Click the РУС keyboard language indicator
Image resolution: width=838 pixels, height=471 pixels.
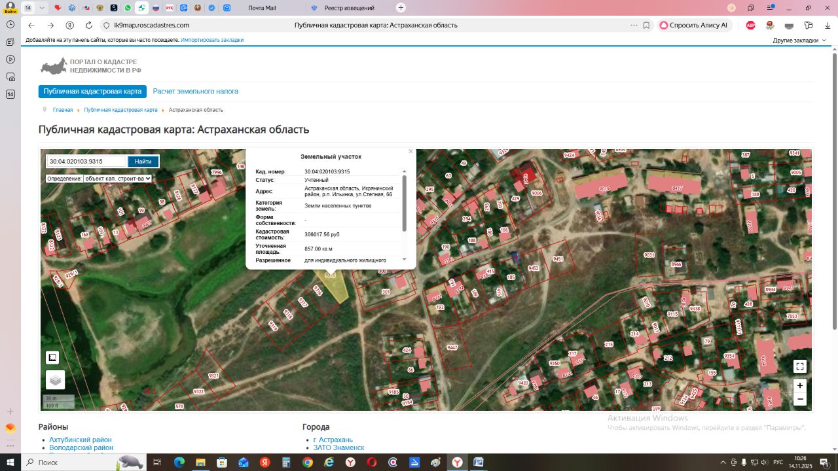click(778, 462)
